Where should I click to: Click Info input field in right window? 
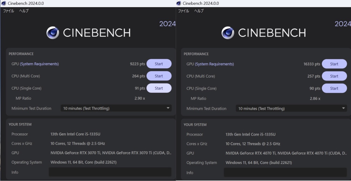[x=285, y=172]
